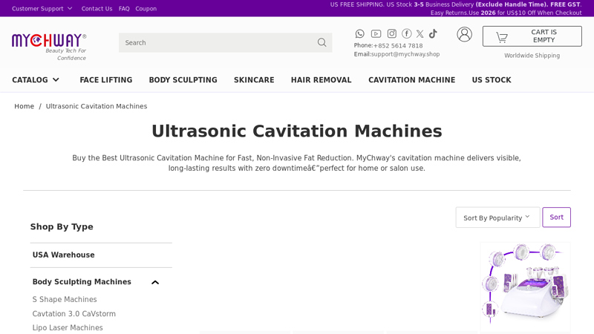Collapse the Body Sculpting Machines section
594x334 pixels.
coord(155,282)
